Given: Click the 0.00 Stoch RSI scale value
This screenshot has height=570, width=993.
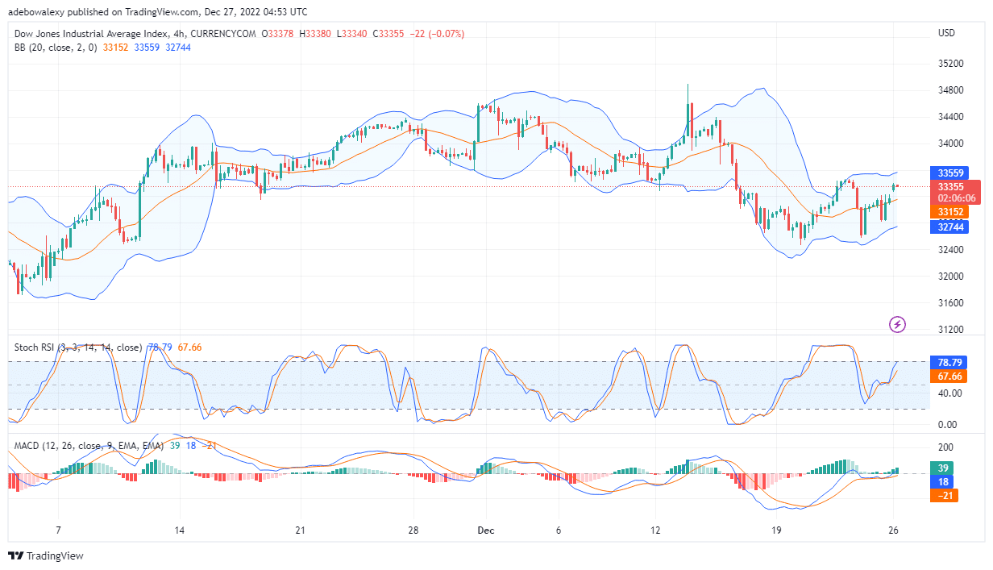Looking at the screenshot, I should point(947,425).
